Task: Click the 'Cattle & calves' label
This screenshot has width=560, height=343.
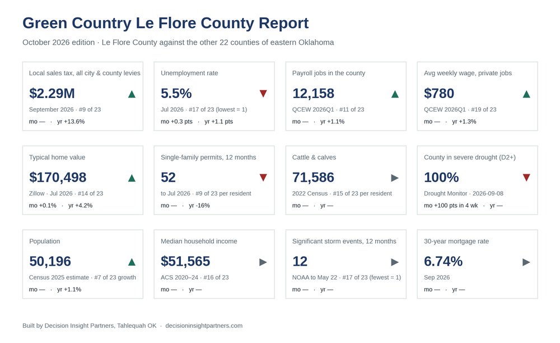Action: point(314,157)
